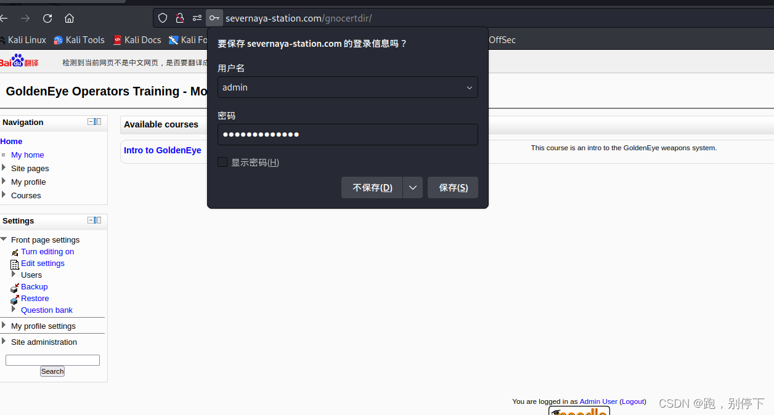Click the Restore box icon
Screen dimensions: 774x415
[x=15, y=299]
